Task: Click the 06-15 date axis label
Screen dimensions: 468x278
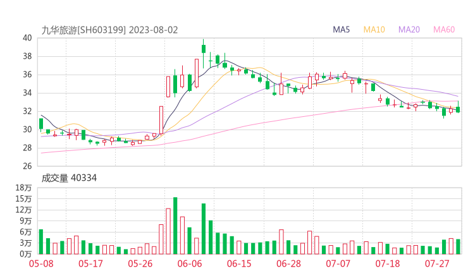Action: click(239, 263)
